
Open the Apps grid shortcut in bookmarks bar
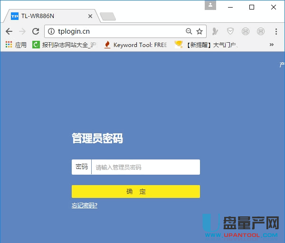click(x=16, y=45)
